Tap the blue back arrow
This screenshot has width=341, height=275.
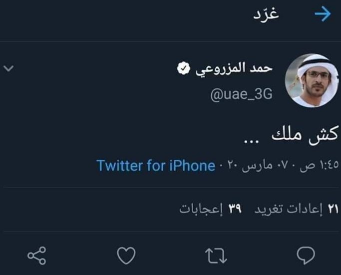click(323, 14)
